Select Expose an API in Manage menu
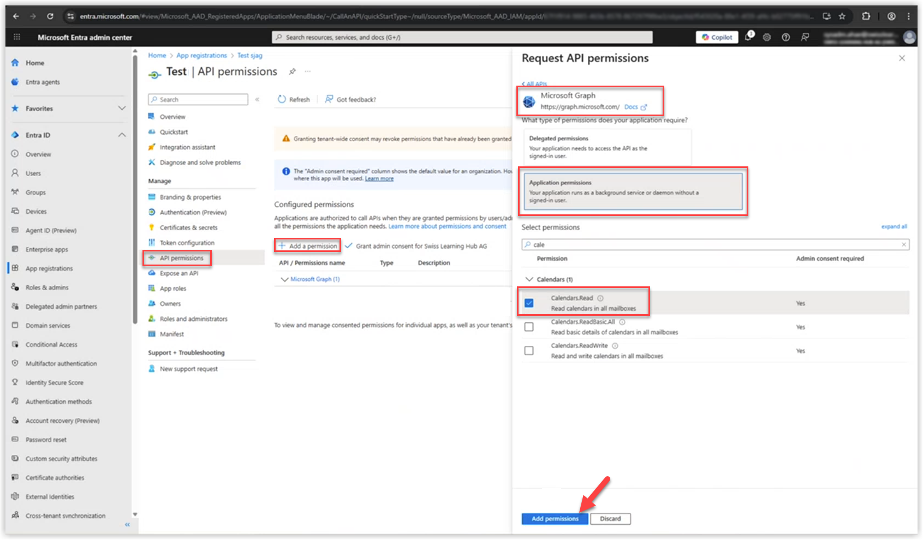This screenshot has height=540, width=923. (x=178, y=273)
